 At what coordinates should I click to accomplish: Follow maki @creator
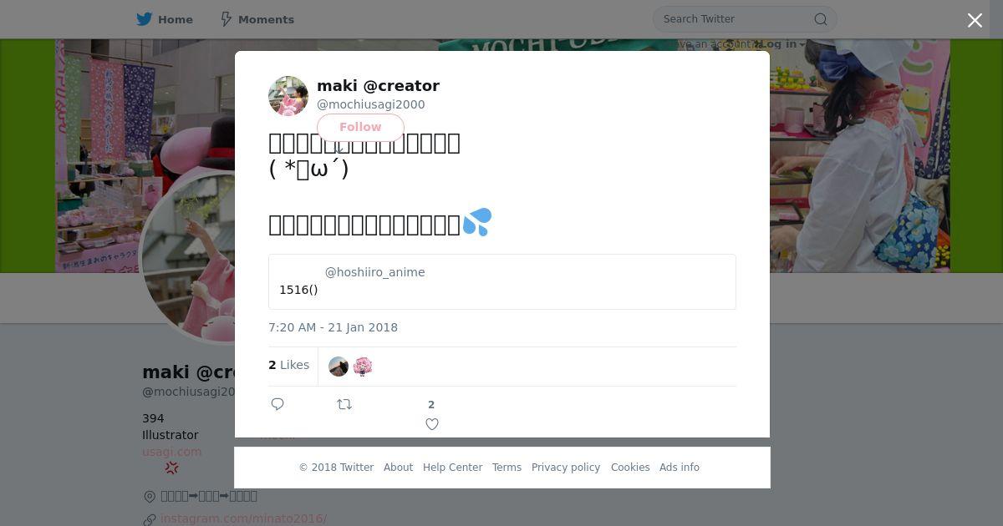[360, 127]
